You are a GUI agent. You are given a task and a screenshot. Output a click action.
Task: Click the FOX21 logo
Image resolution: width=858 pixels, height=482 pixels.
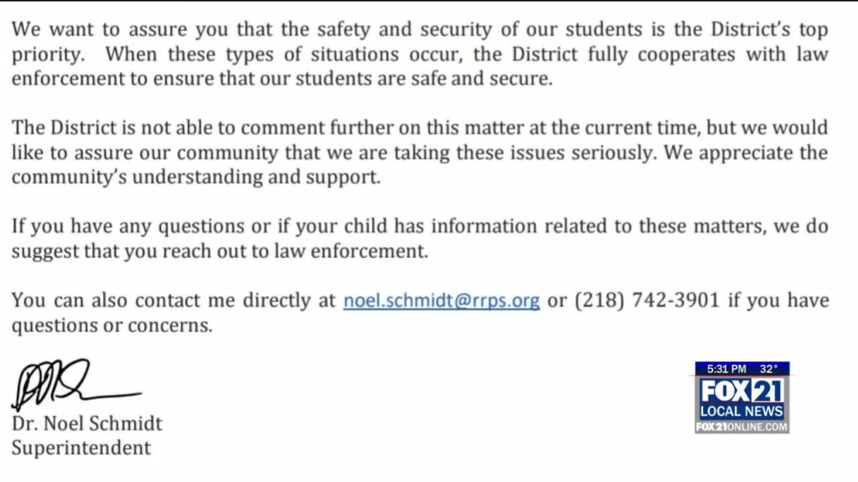coord(742,391)
